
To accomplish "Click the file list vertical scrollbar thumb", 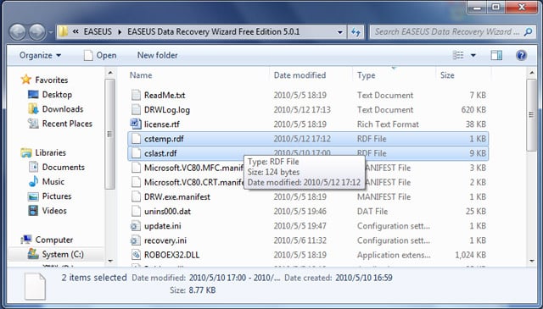I will click(532, 115).
